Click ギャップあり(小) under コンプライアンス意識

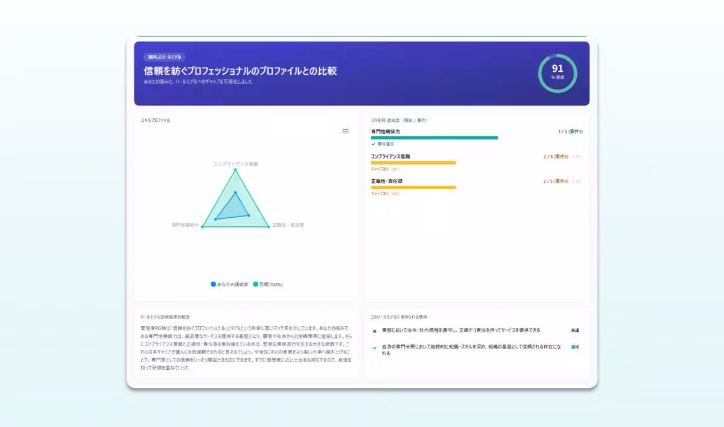click(385, 169)
